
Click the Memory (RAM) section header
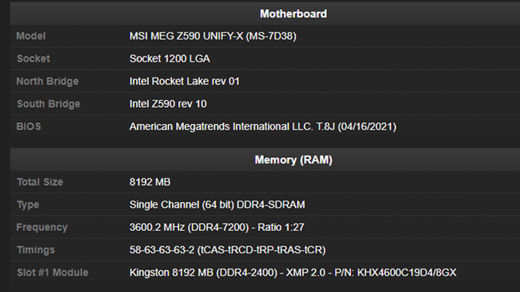click(x=293, y=160)
